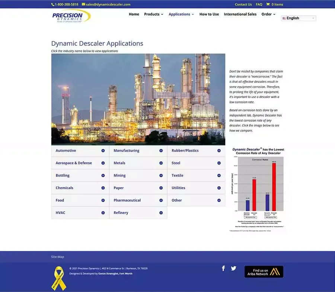Image resolution: width=335 pixels, height=292 pixels.
Task: Open International Sales menu item
Action: point(240,14)
